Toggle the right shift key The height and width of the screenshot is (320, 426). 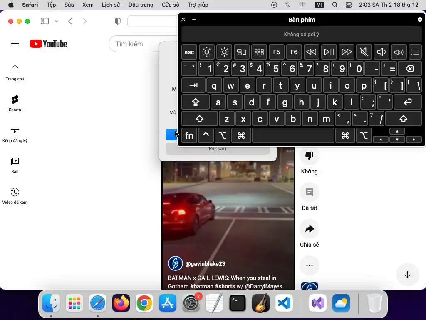[x=404, y=119]
